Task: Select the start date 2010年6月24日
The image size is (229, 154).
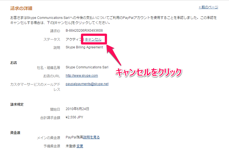Action: point(77,109)
